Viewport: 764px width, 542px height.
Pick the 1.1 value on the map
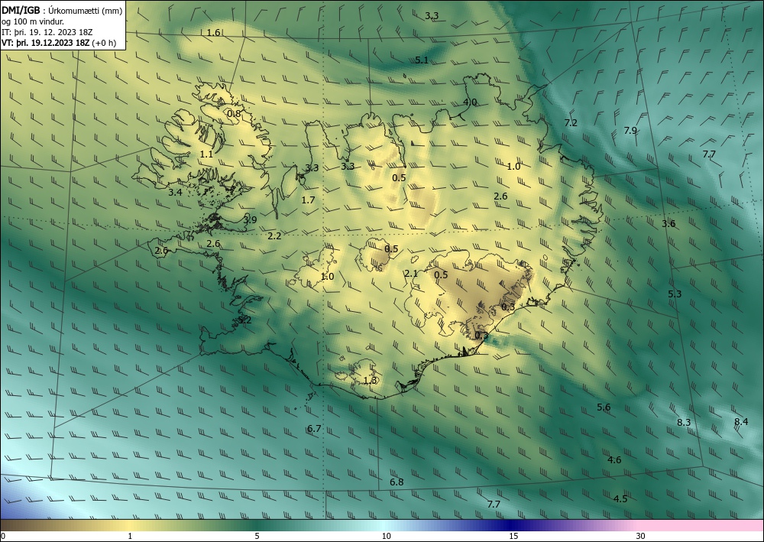[x=206, y=154]
